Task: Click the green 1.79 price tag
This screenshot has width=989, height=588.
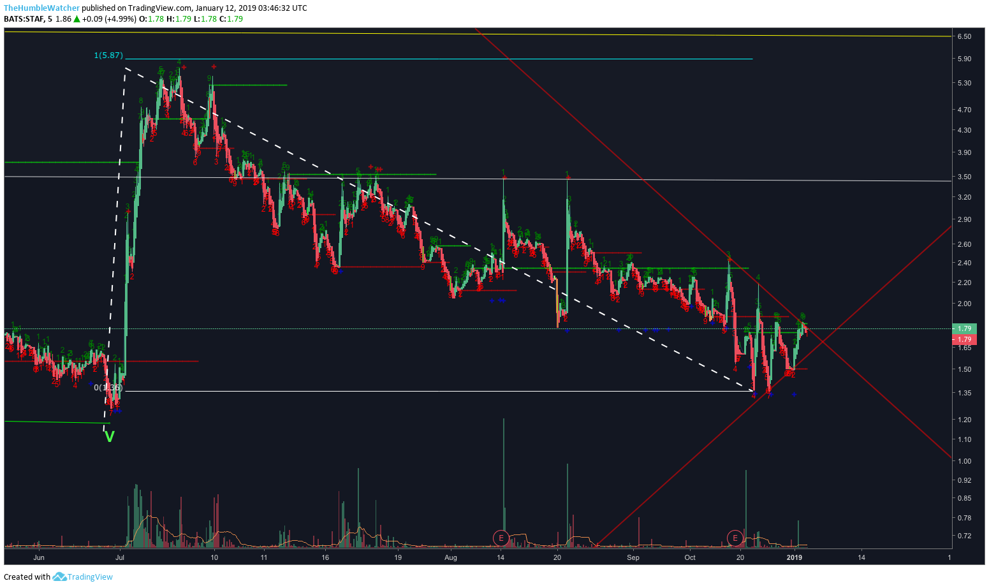Action: 965,329
